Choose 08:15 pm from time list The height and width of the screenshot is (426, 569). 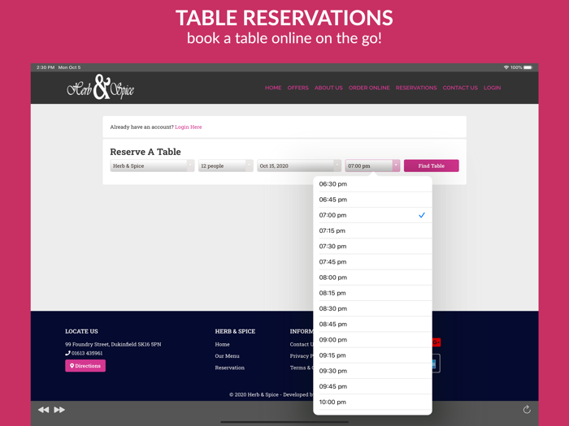pos(372,293)
